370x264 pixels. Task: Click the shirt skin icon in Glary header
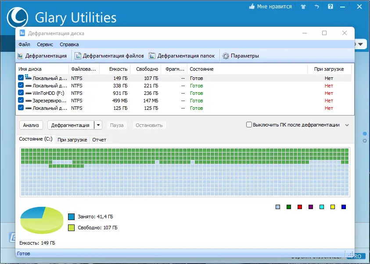(303, 7)
